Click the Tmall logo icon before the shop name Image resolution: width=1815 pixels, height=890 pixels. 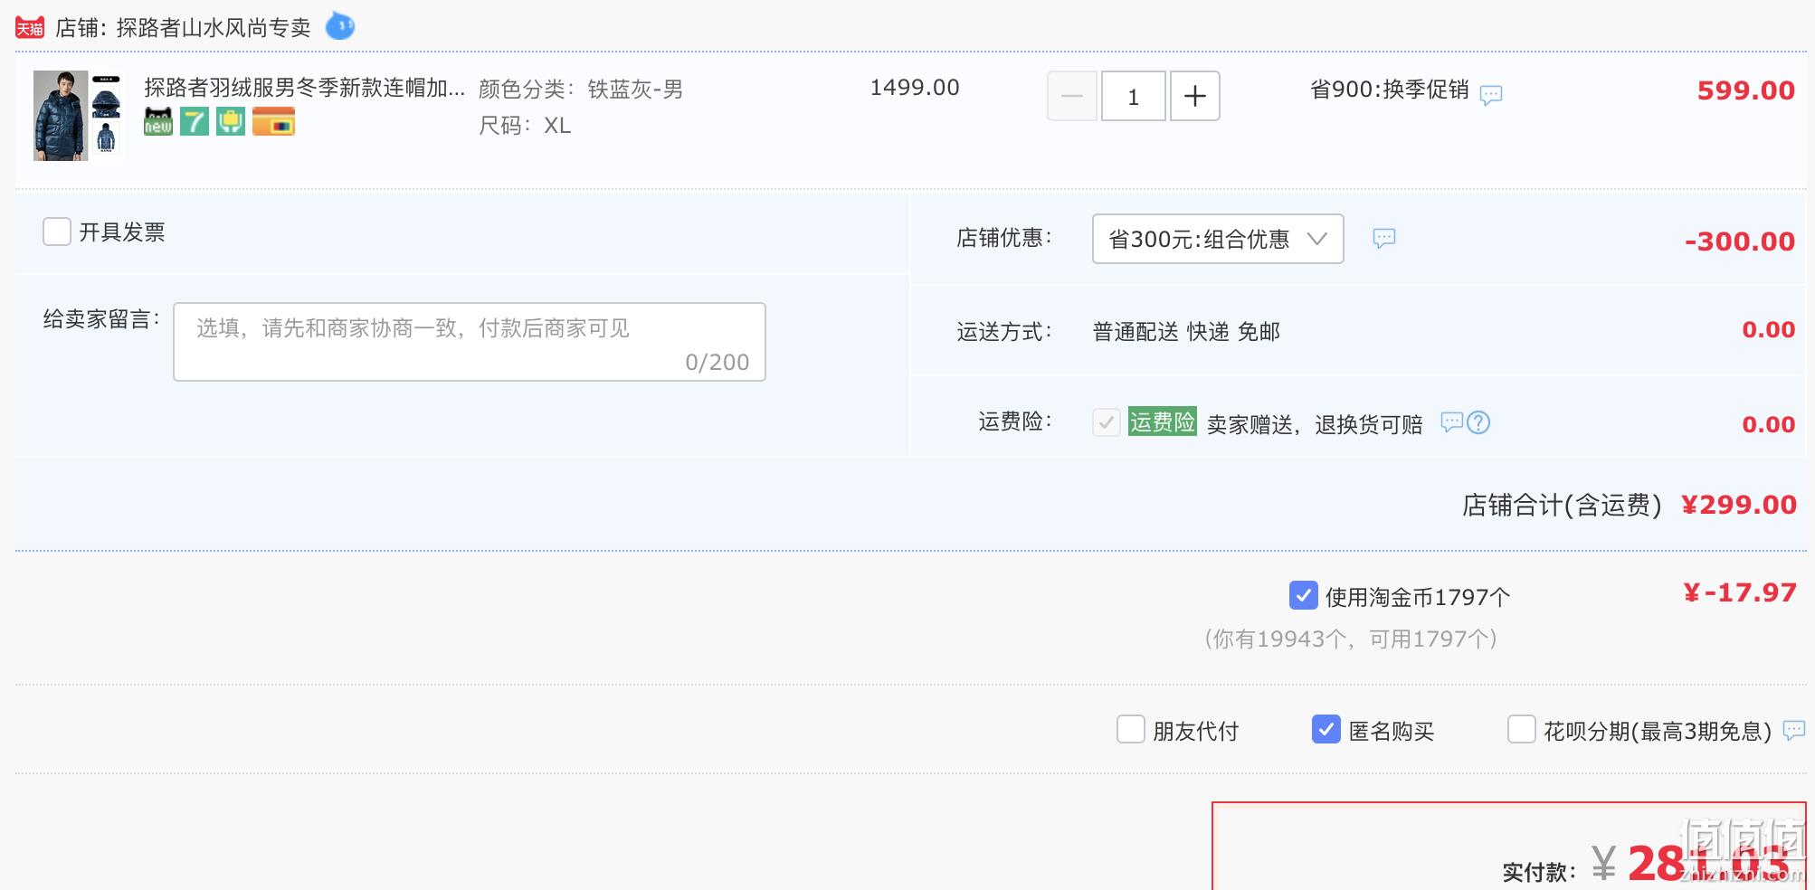pyautogui.click(x=30, y=28)
